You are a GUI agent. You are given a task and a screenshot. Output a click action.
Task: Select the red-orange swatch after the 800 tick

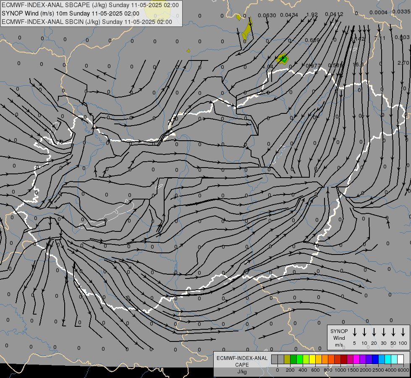[x=331, y=359]
